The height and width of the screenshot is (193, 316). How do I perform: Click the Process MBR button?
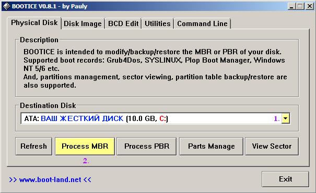[85, 146]
